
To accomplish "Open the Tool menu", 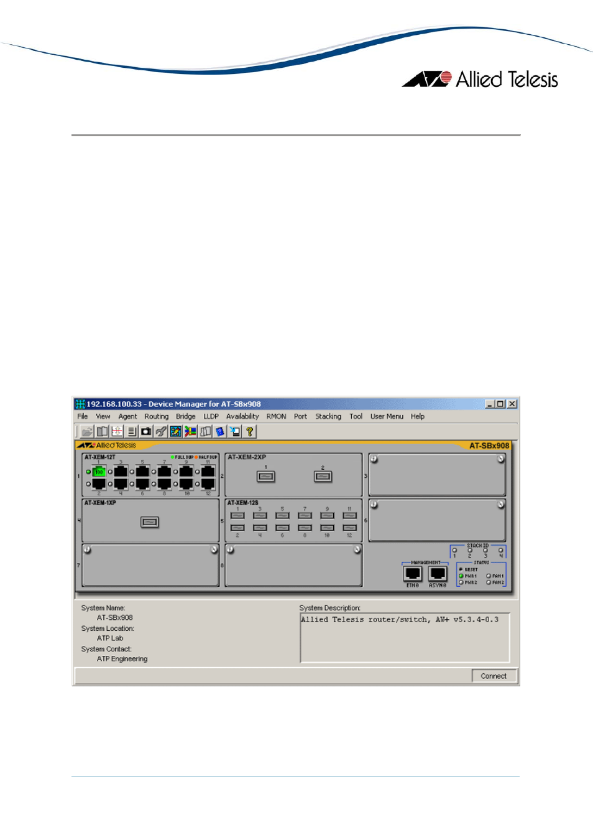I will [356, 416].
